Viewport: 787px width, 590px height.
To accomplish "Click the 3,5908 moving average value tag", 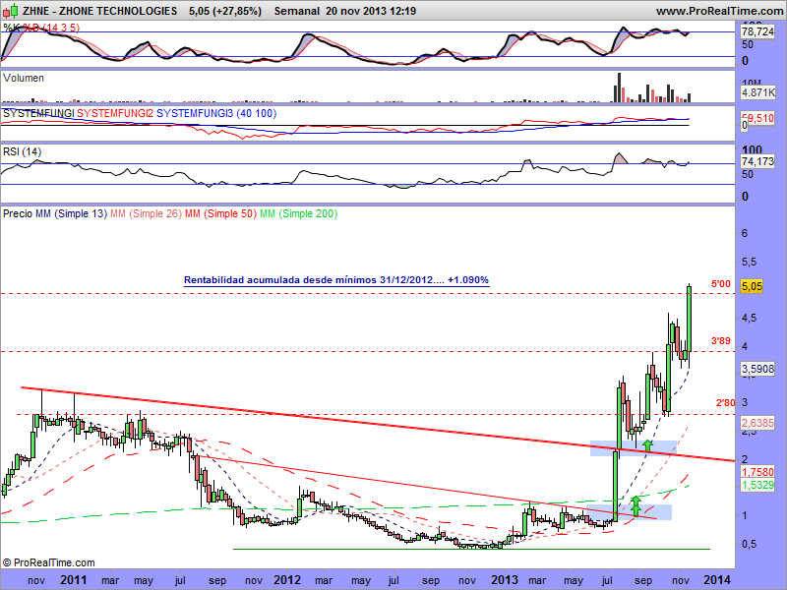I will 757,369.
